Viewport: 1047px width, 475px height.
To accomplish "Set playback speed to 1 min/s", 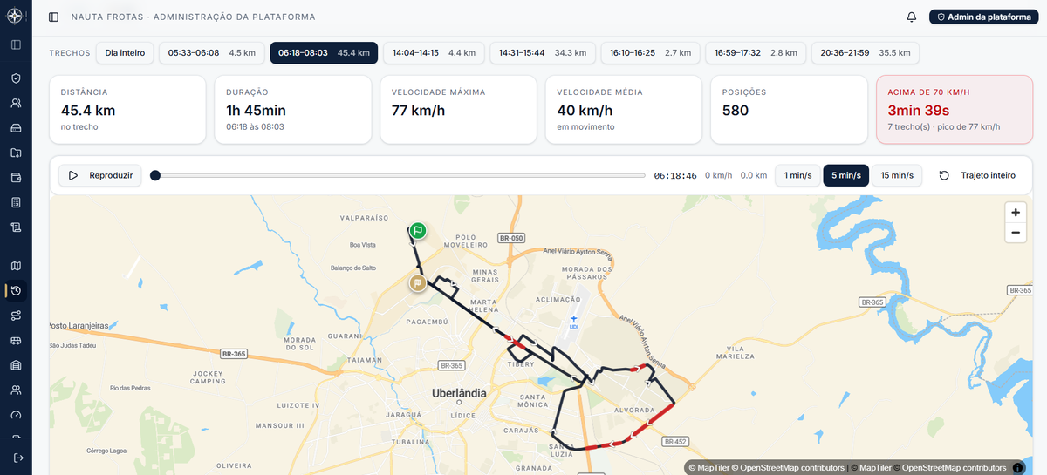I will tap(797, 175).
